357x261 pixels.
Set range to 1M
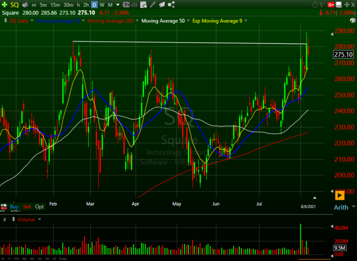click(39, 259)
